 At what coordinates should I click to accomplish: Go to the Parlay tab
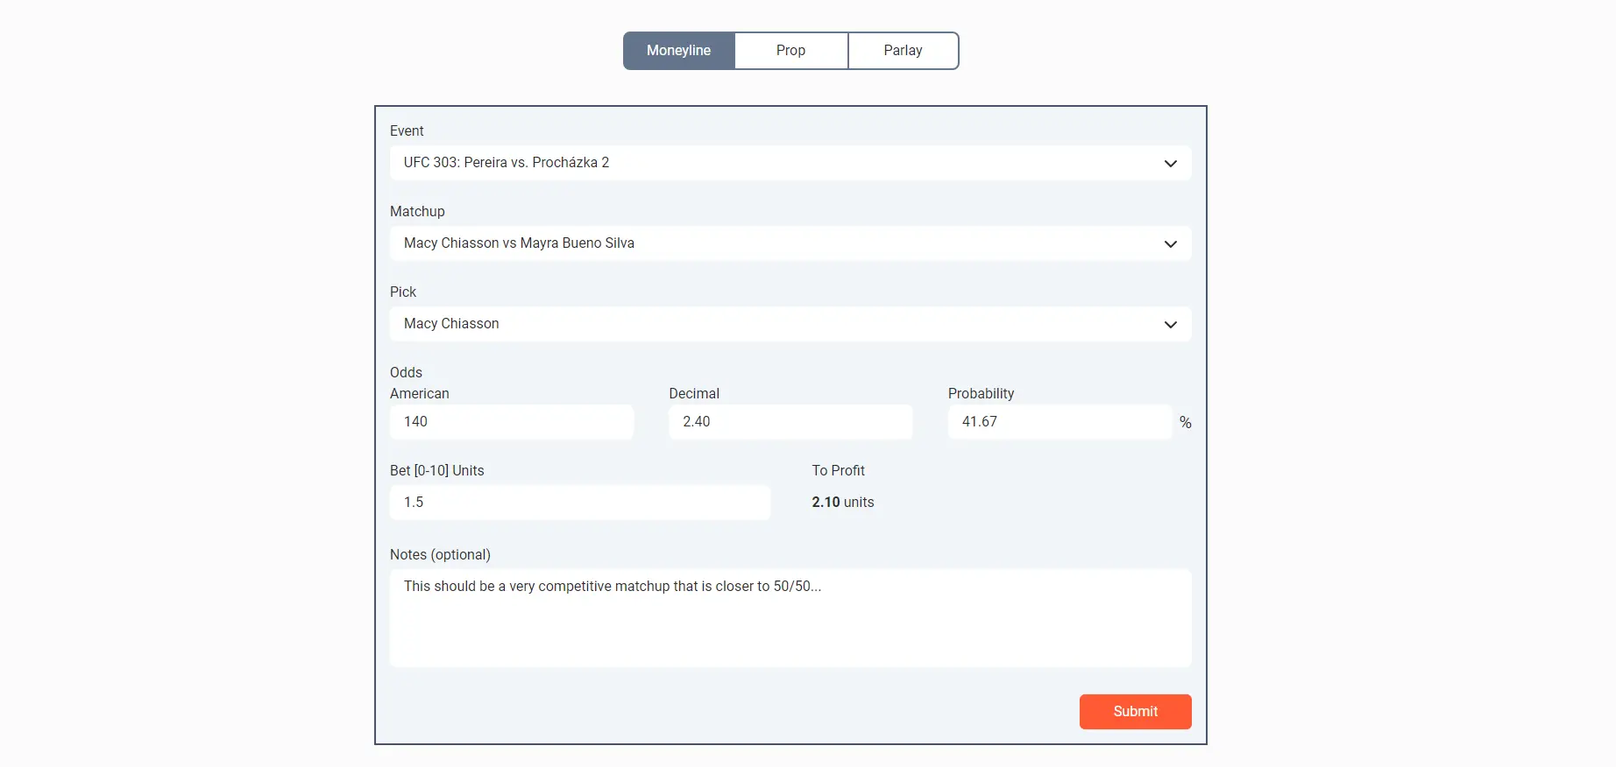point(903,51)
